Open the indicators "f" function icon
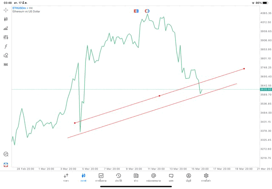The image size is (272, 189). 6,47
